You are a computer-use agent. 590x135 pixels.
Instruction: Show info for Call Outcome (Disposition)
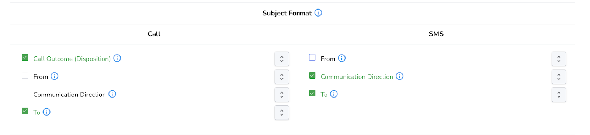pos(117,58)
